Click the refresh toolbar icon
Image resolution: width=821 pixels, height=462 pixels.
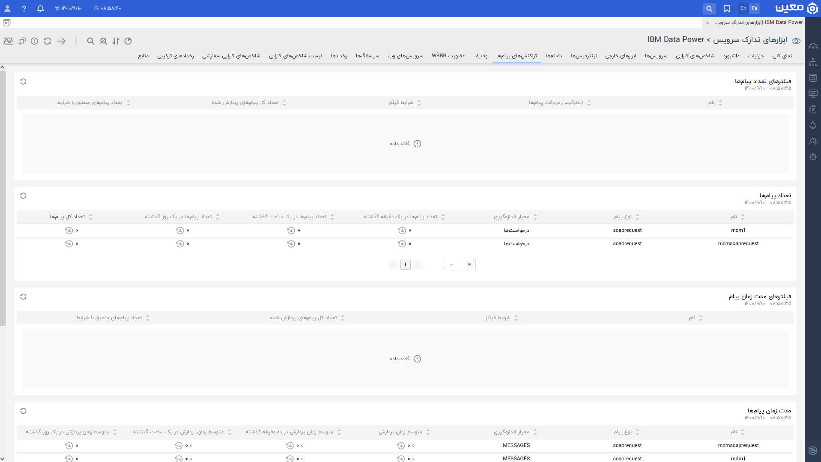(x=48, y=41)
